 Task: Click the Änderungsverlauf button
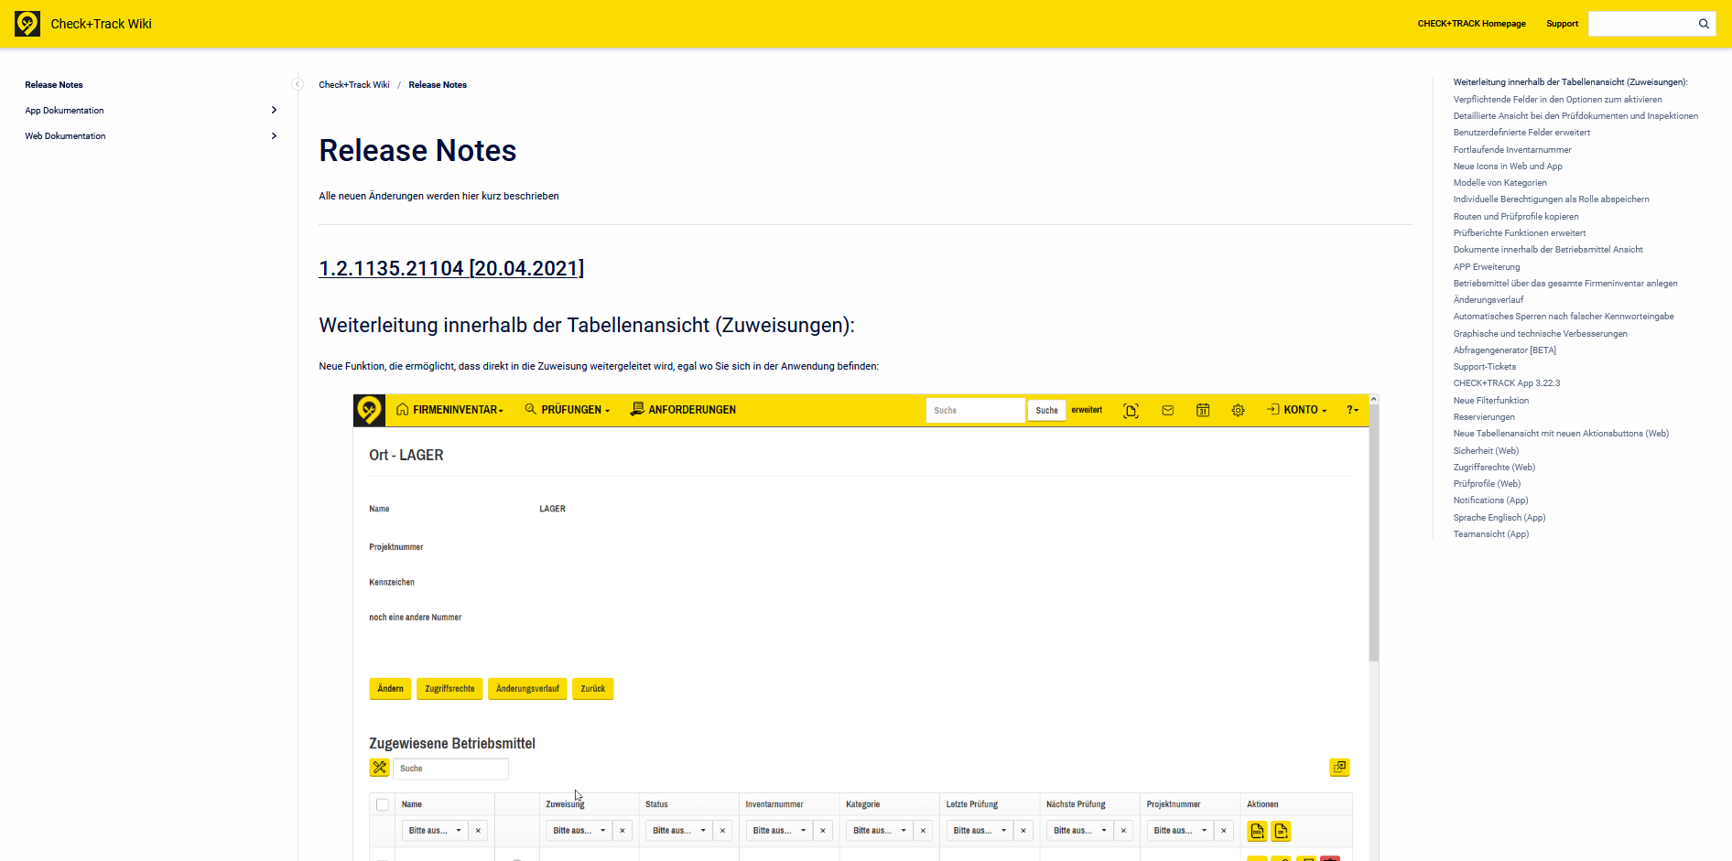tap(527, 689)
